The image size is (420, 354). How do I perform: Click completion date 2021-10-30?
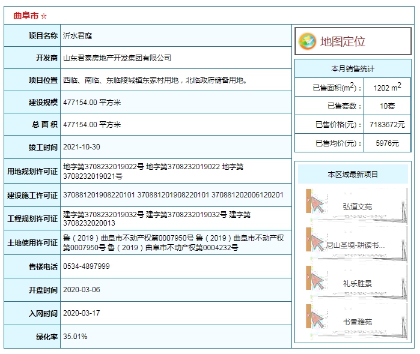tap(82, 147)
